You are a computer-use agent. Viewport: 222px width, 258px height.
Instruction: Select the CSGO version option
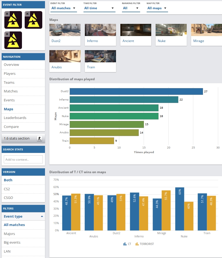tap(23, 198)
